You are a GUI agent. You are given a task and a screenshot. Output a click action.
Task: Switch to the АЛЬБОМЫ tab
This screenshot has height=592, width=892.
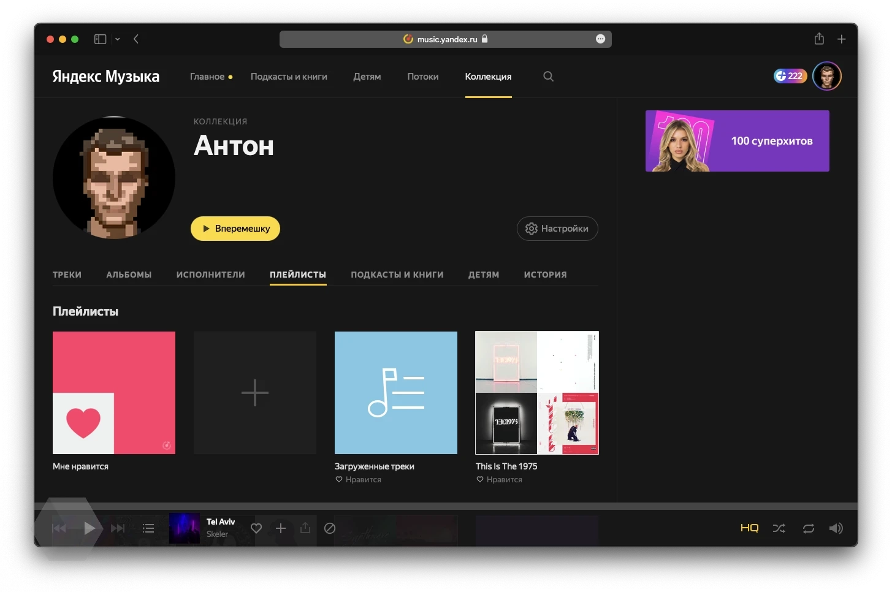point(129,275)
